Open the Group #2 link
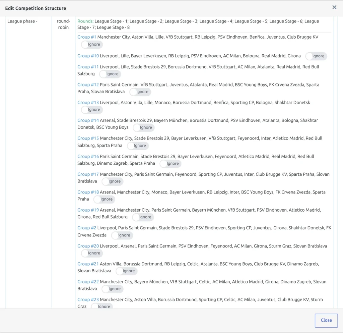Screen dimensions: 343x333 click(87, 228)
